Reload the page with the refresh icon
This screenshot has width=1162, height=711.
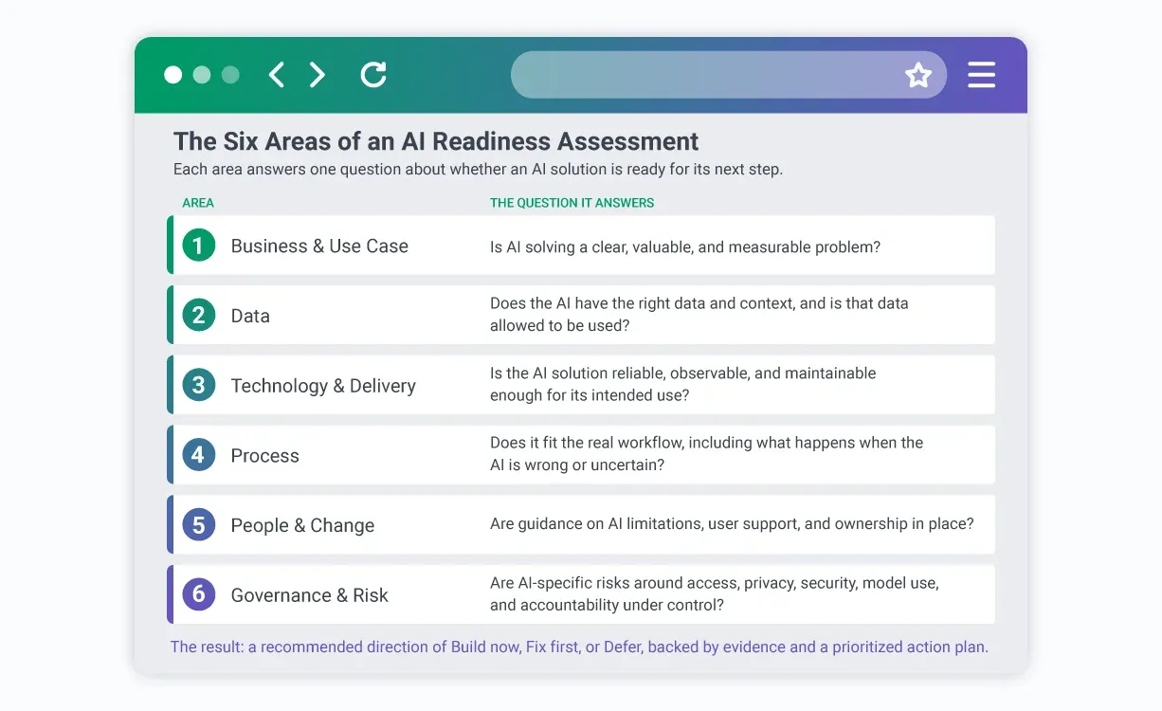pos(373,75)
